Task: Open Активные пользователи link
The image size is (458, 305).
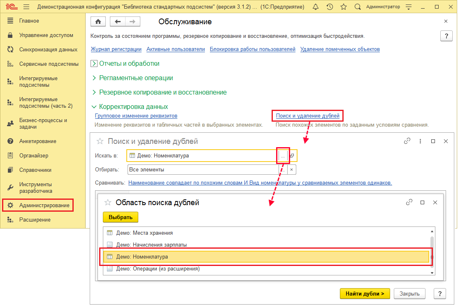Action: click(176, 49)
